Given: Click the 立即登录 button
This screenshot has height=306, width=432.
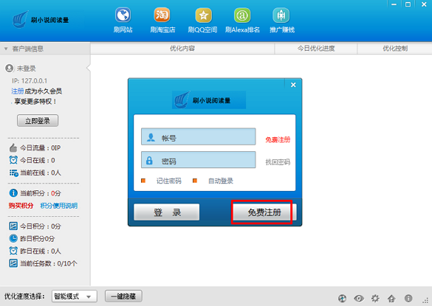Looking at the screenshot, I should (38, 121).
